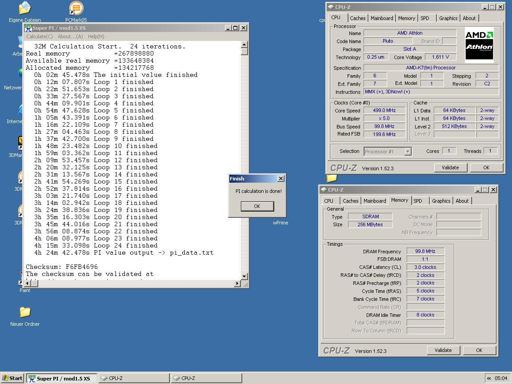Open the About...(A) menu in Super PI
This screenshot has width=512, height=384.
coord(70,36)
